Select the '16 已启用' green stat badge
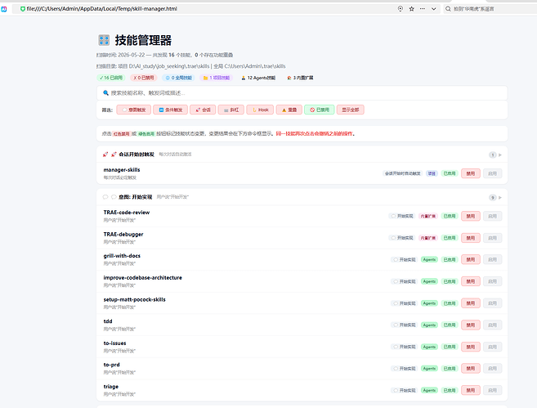The width and height of the screenshot is (537, 408). [111, 78]
